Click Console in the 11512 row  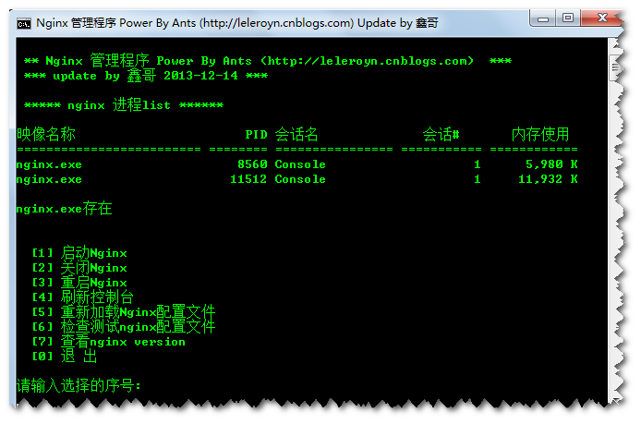click(300, 179)
